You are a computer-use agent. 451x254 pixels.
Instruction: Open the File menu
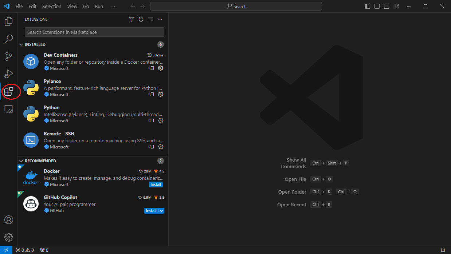(19, 6)
